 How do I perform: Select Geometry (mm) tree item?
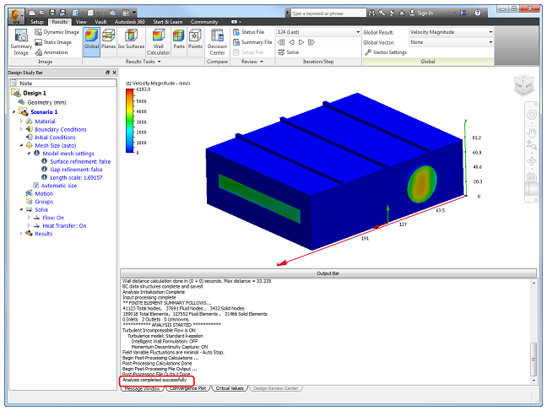[x=46, y=103]
